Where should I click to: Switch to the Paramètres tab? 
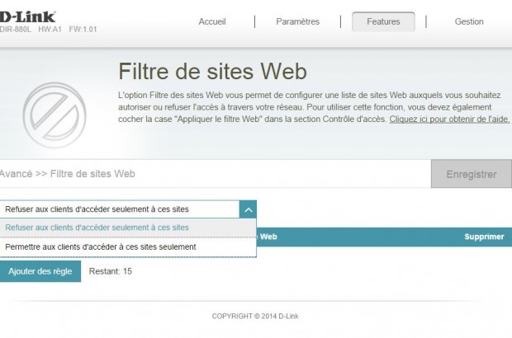point(297,21)
